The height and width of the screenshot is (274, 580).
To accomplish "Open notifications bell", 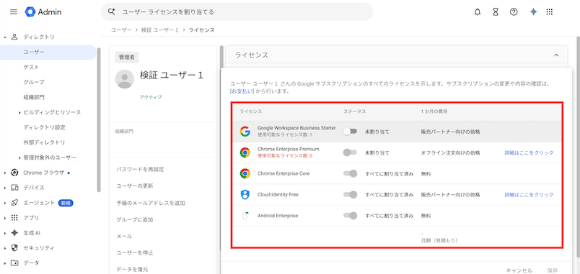I will point(478,12).
